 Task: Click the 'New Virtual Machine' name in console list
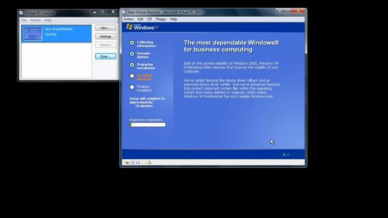(x=59, y=29)
